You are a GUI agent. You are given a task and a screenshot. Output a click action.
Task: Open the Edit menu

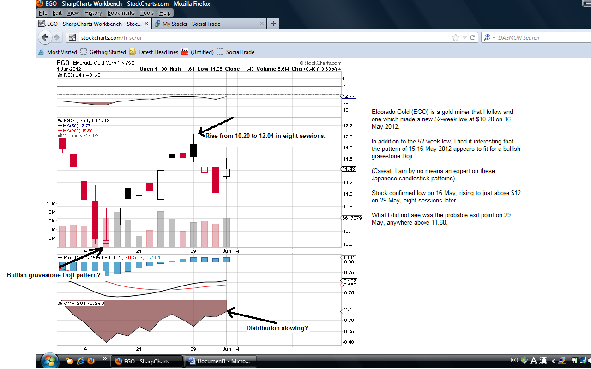[x=57, y=13]
